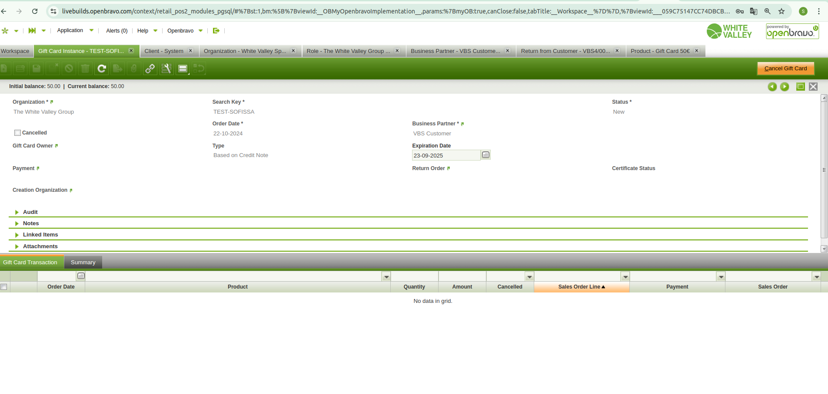Click the Cancel Gift Card button
The width and height of the screenshot is (828, 394).
[785, 69]
